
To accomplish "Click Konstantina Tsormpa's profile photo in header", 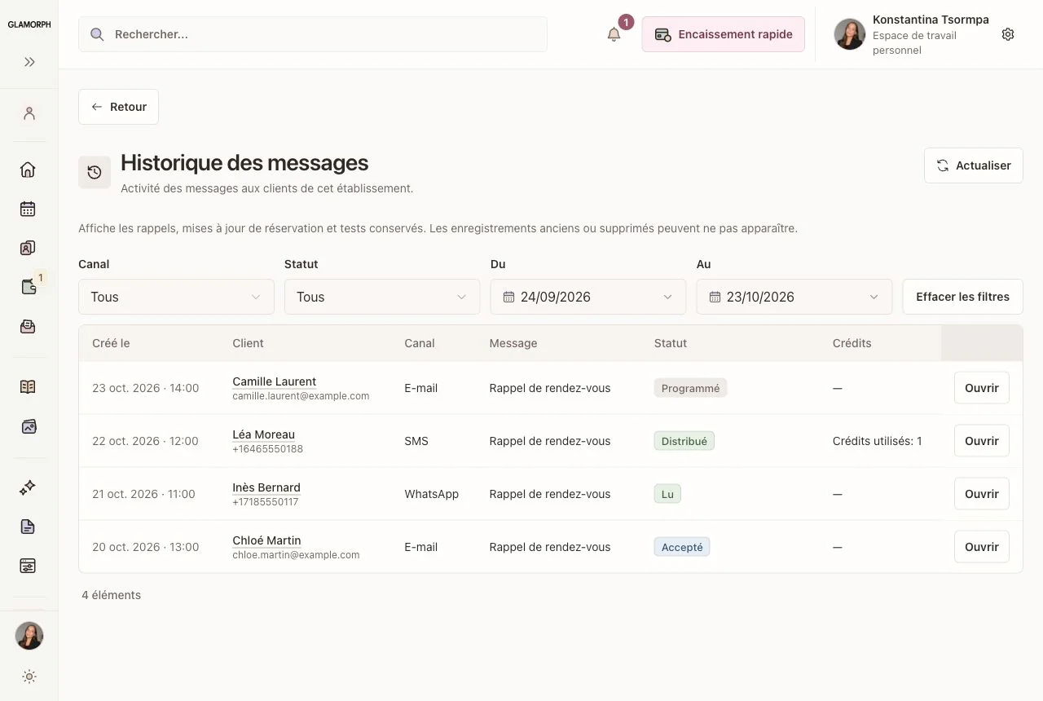I will pos(850,34).
